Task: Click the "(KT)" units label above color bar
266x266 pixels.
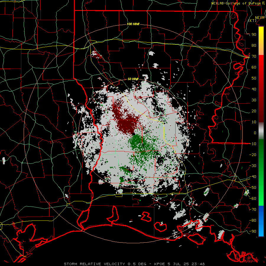Action: (x=252, y=20)
